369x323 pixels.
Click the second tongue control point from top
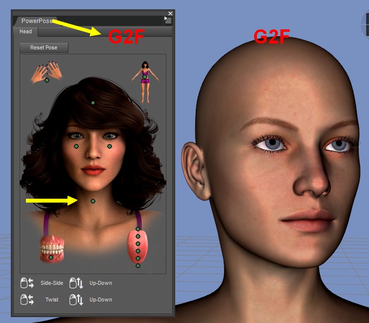coord(138,236)
